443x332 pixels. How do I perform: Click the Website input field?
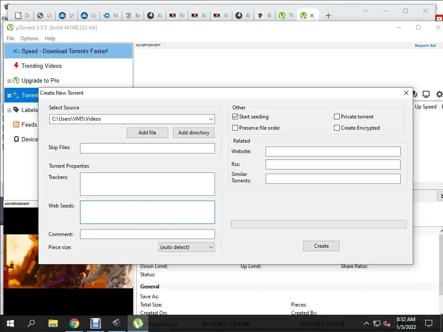[333, 151]
